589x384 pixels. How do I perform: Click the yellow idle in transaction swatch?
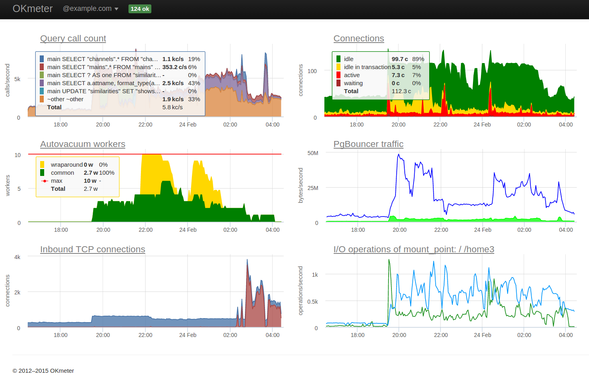click(338, 67)
